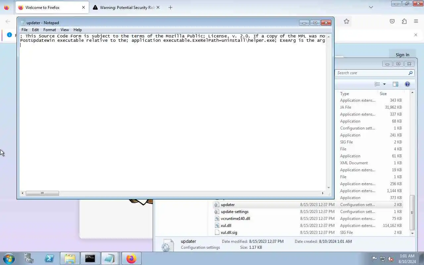Open Save to Pocket icon
Screen dimensions: 424x265
pyautogui.click(x=392, y=21)
